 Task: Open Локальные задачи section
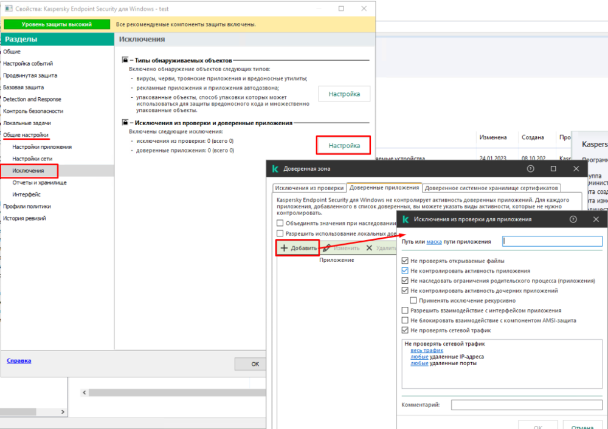point(27,123)
